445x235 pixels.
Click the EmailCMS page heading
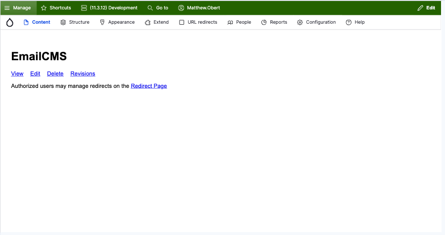(x=39, y=56)
